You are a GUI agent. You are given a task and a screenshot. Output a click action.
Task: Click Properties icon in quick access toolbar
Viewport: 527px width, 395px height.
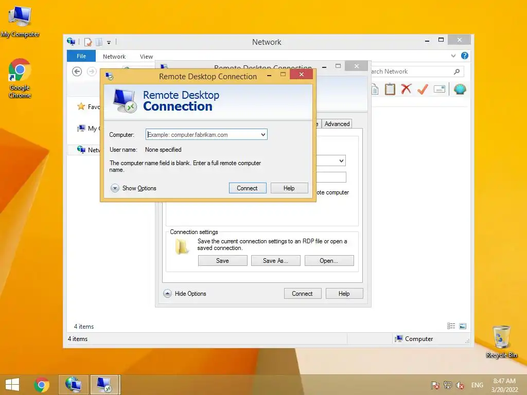tap(88, 42)
